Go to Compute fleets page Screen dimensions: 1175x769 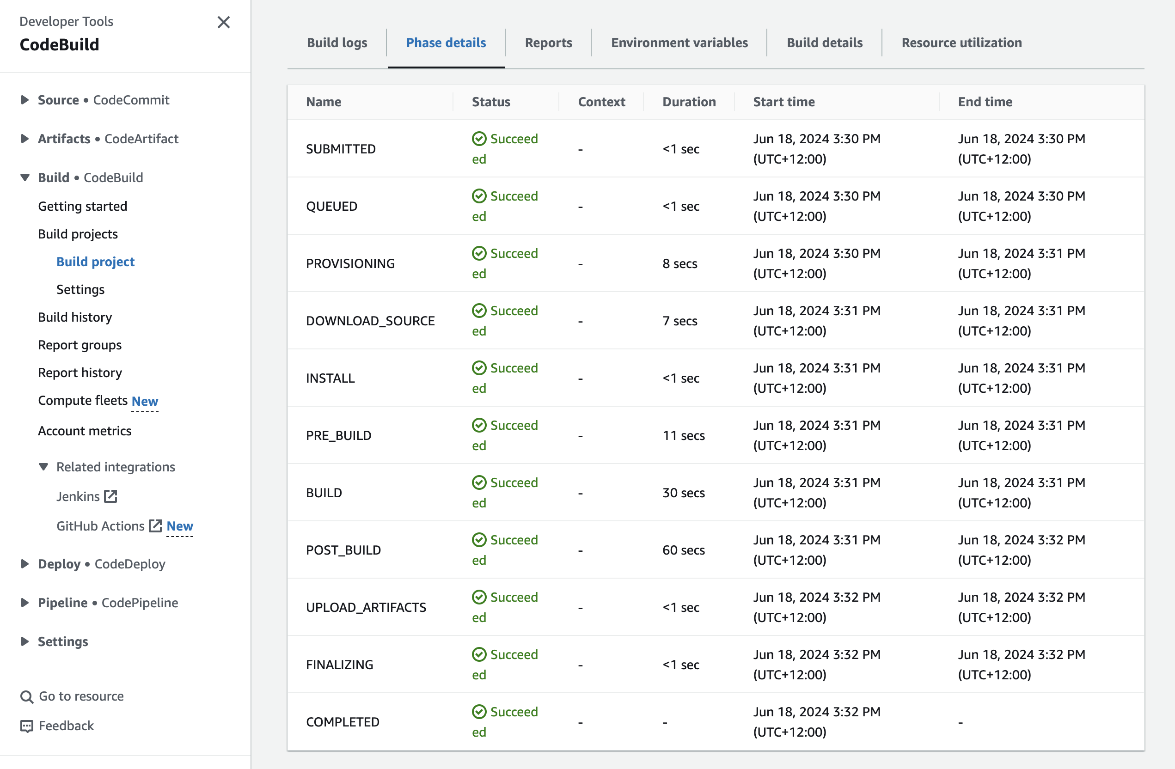point(82,400)
